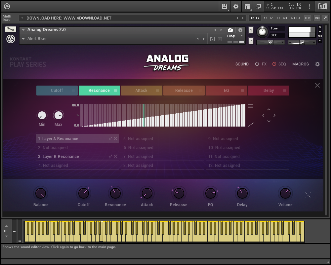Shift macro curve down arrow

pos(269,121)
